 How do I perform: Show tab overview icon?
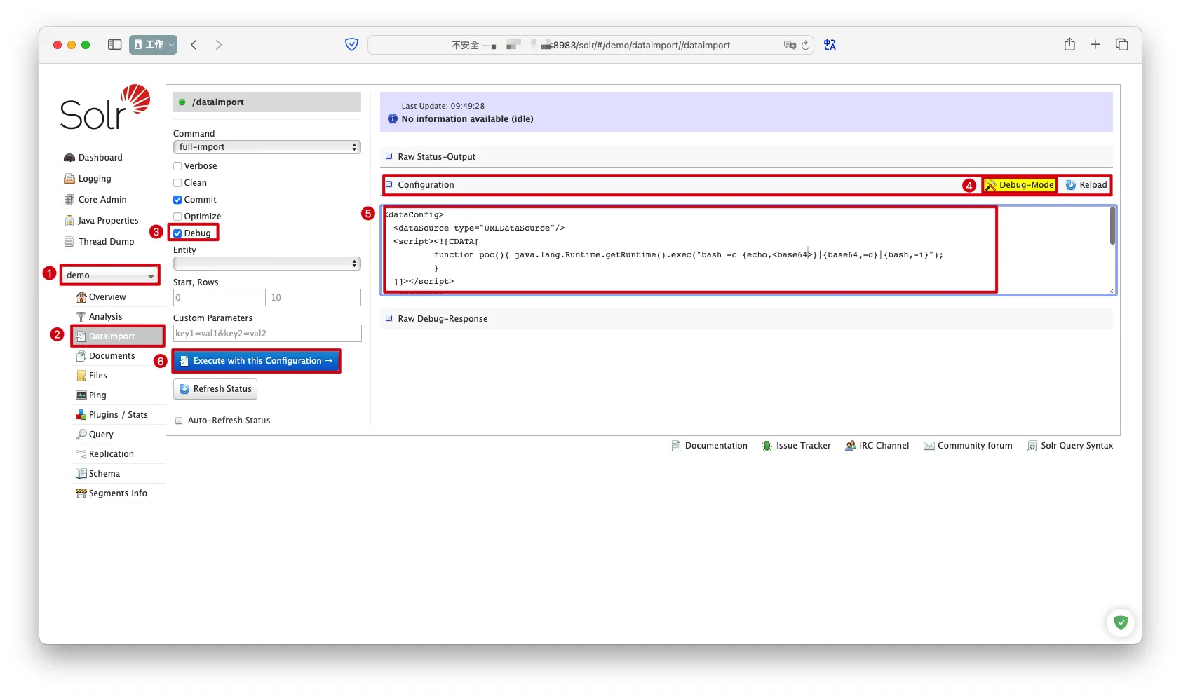1122,45
